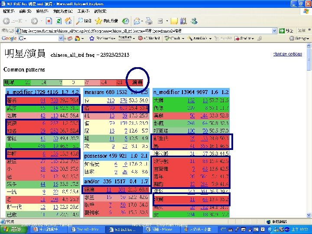Image resolution: width=312 pixels, height=234 pixels.
Task: Click the IE Forward arrow button
Action: click(34, 21)
